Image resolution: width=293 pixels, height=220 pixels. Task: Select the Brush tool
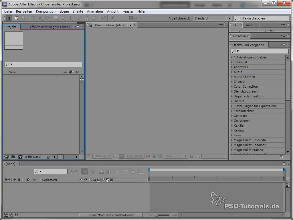coord(80,18)
